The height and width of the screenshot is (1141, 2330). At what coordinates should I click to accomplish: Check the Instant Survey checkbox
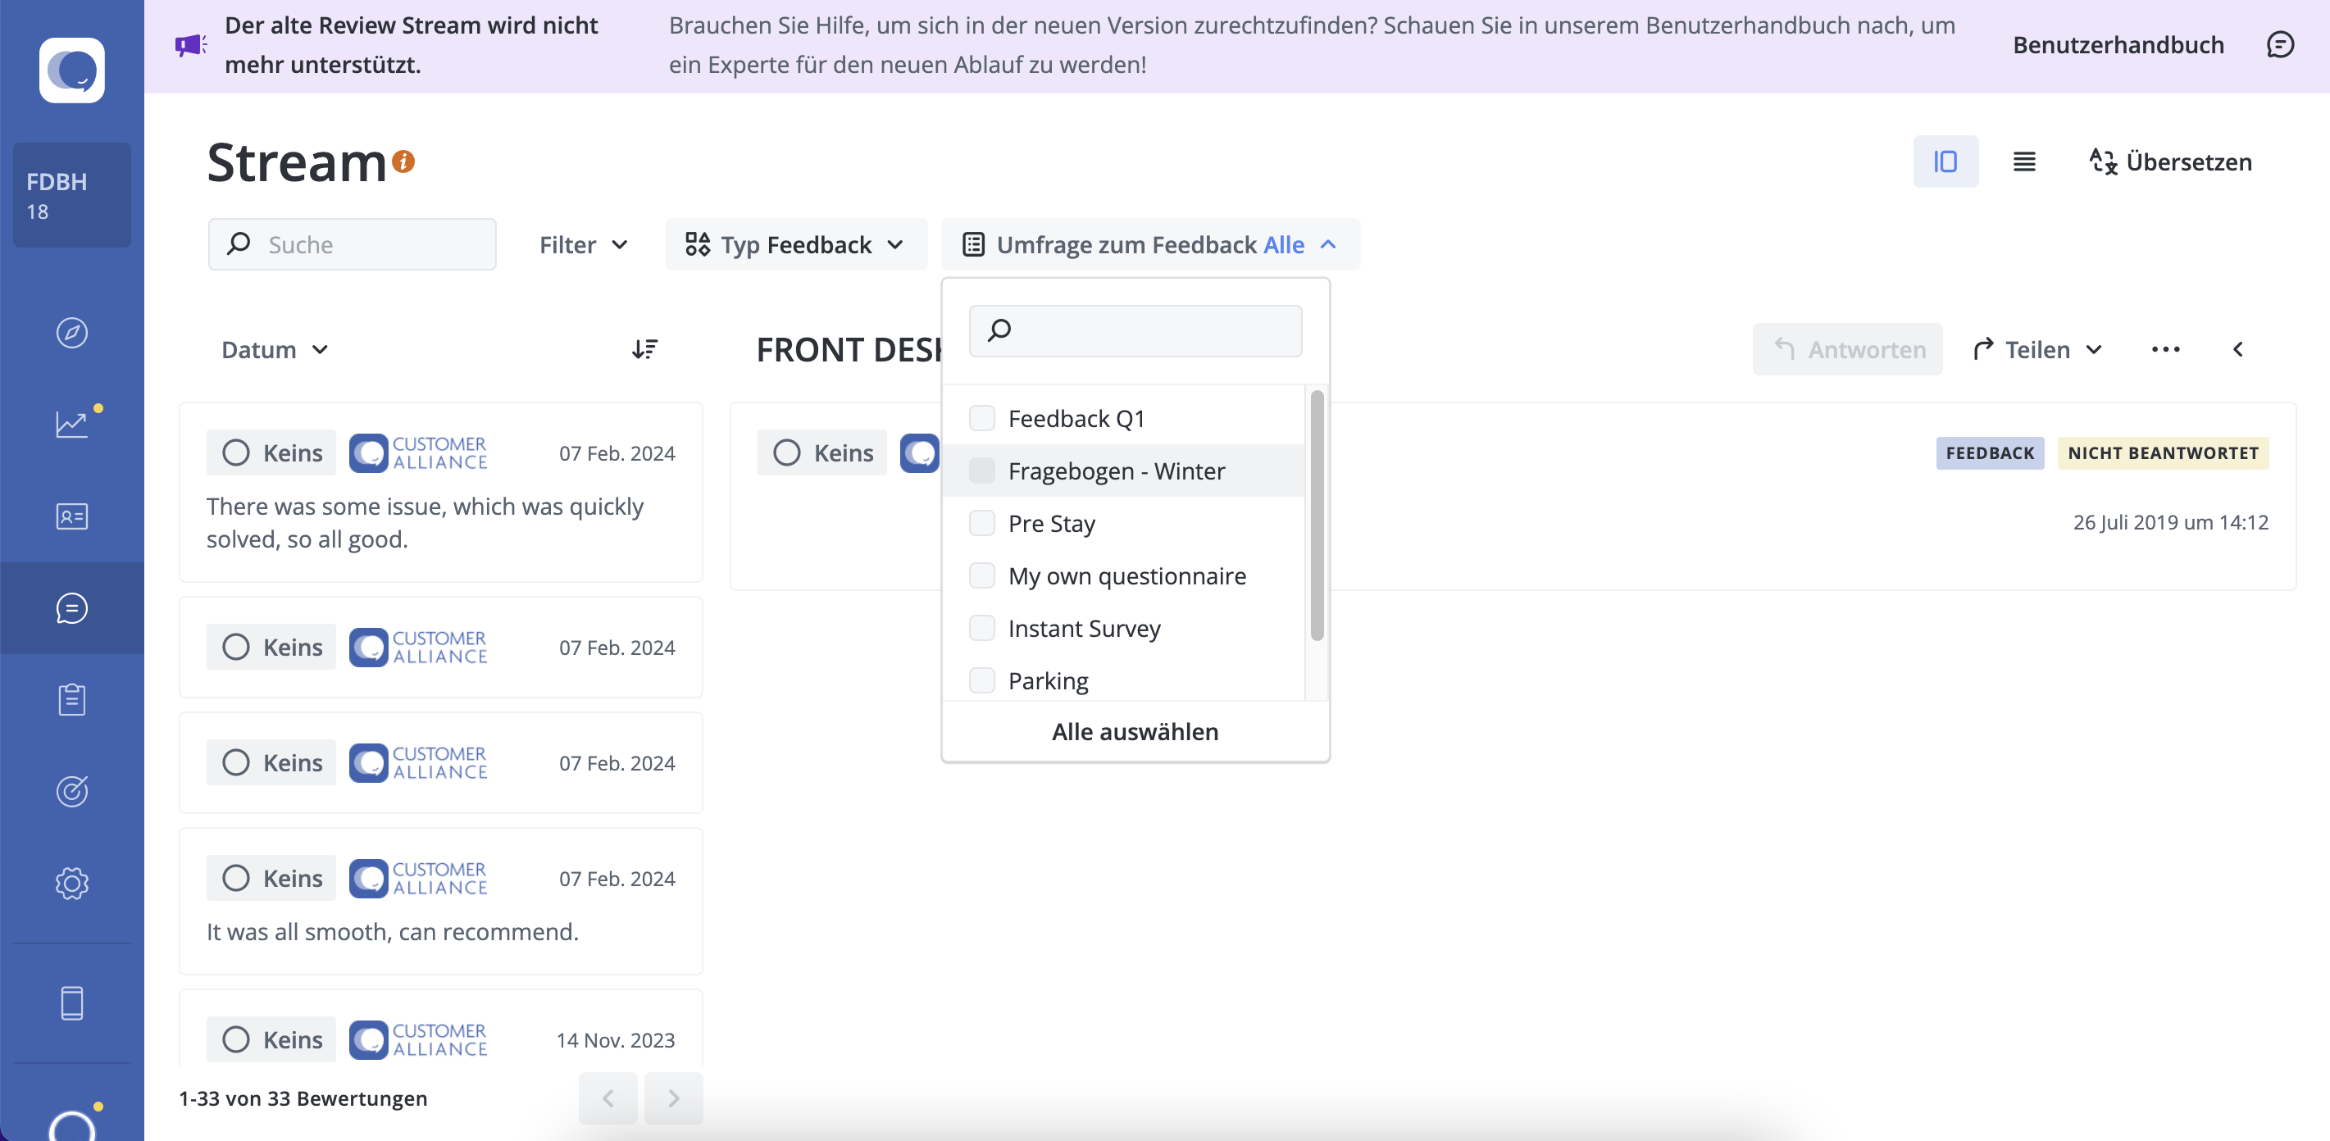point(981,627)
